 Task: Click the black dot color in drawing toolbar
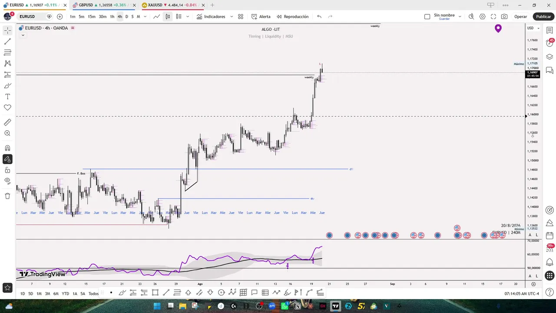coord(111,293)
